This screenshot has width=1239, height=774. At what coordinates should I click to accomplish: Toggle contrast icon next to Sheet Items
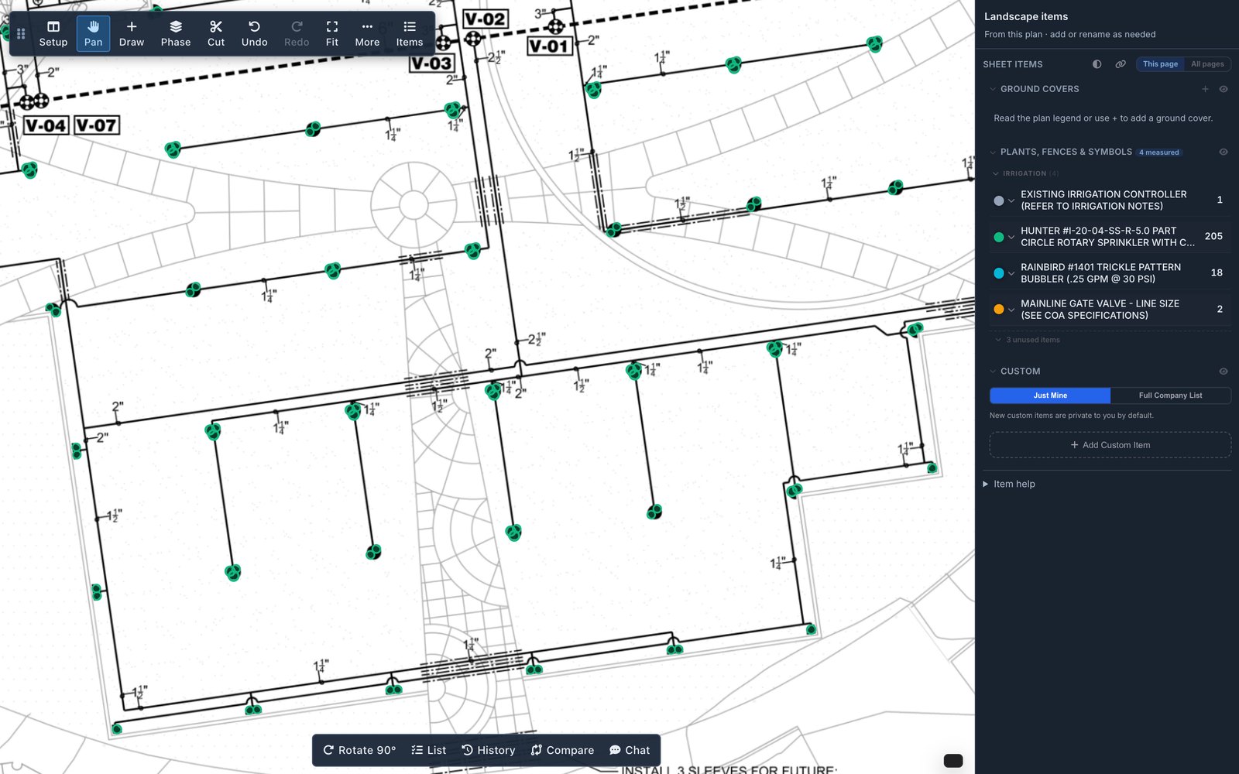pos(1097,64)
